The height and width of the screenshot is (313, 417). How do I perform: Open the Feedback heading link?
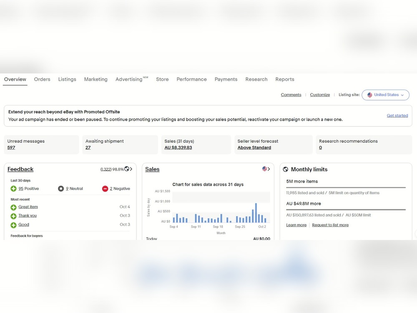pos(20,169)
